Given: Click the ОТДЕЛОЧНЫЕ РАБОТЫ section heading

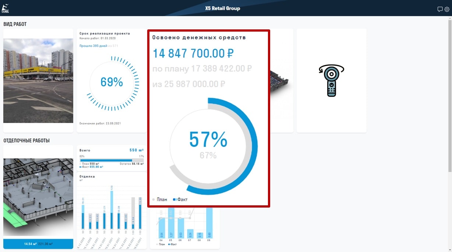Looking at the screenshot, I should pyautogui.click(x=27, y=141).
